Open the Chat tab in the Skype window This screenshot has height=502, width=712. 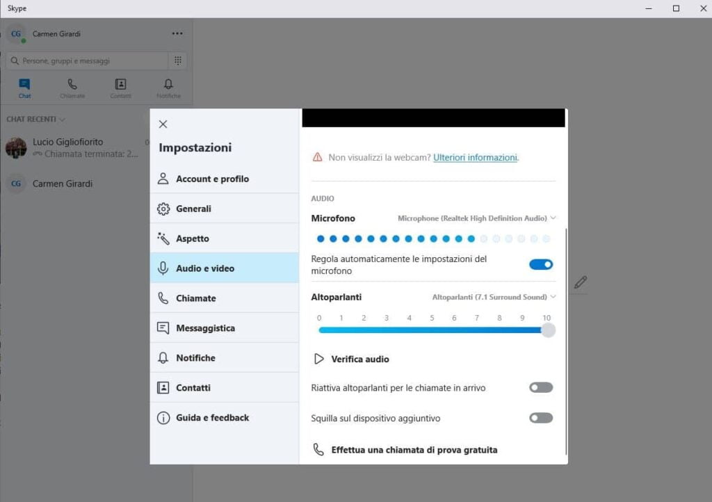pyautogui.click(x=24, y=88)
